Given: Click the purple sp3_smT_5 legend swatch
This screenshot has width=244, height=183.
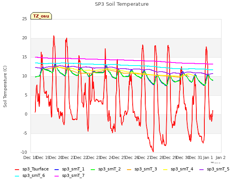Looking at the screenshot, I should (202, 169).
